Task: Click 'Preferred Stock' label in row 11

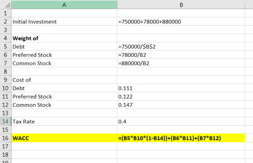Action: coord(64,97)
